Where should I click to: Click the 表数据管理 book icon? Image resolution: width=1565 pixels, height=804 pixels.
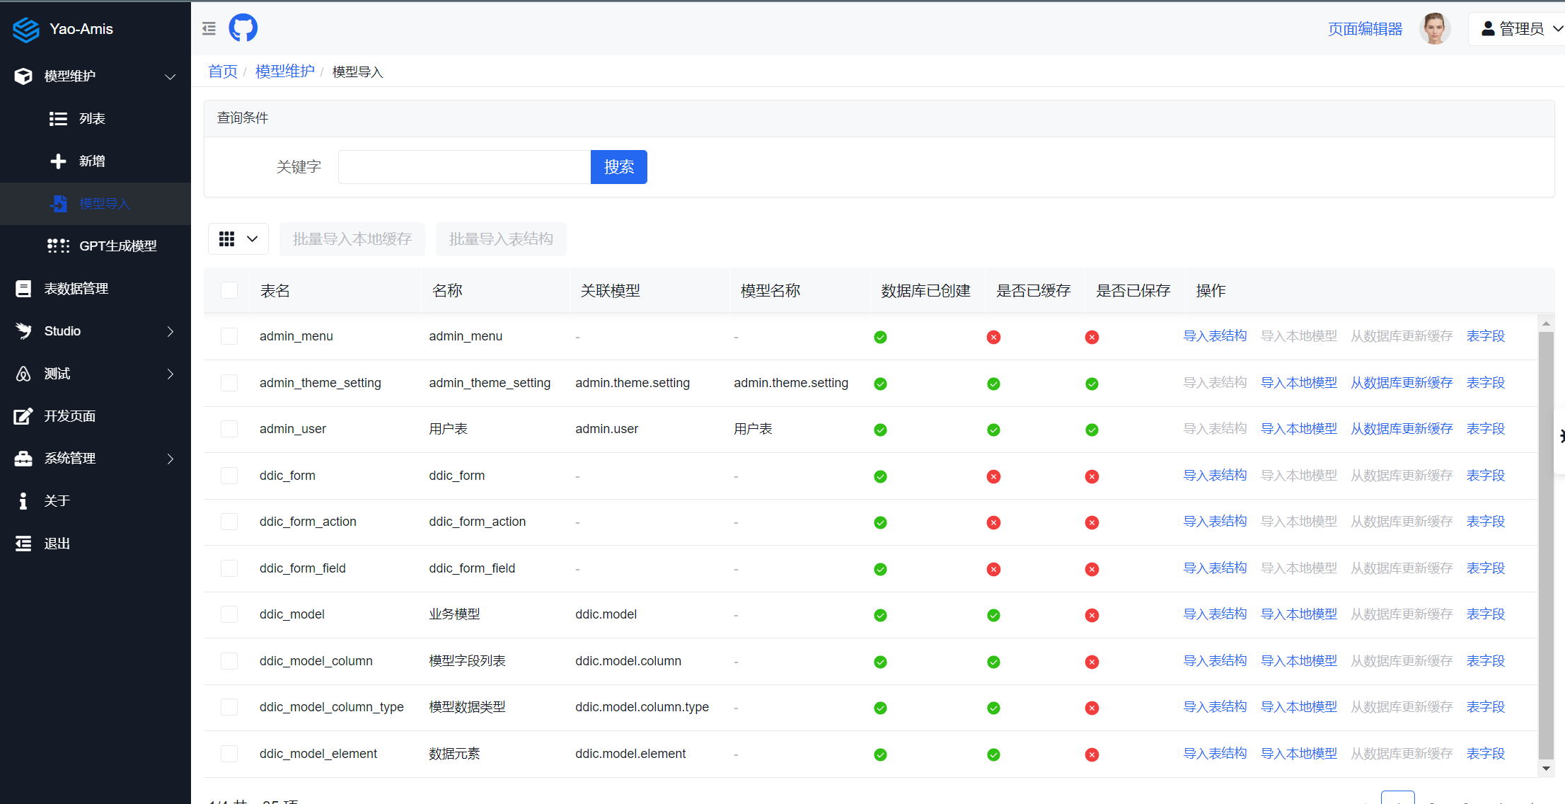(23, 288)
